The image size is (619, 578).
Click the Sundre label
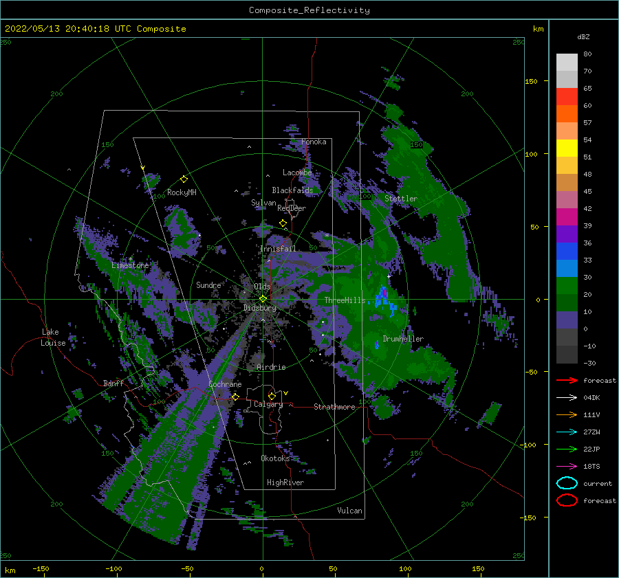click(208, 285)
